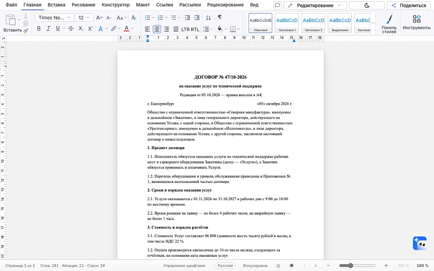Image resolution: width=434 pixels, height=271 pixels.
Task: Go to next page with right arrow
Action: pyautogui.click(x=316, y=266)
